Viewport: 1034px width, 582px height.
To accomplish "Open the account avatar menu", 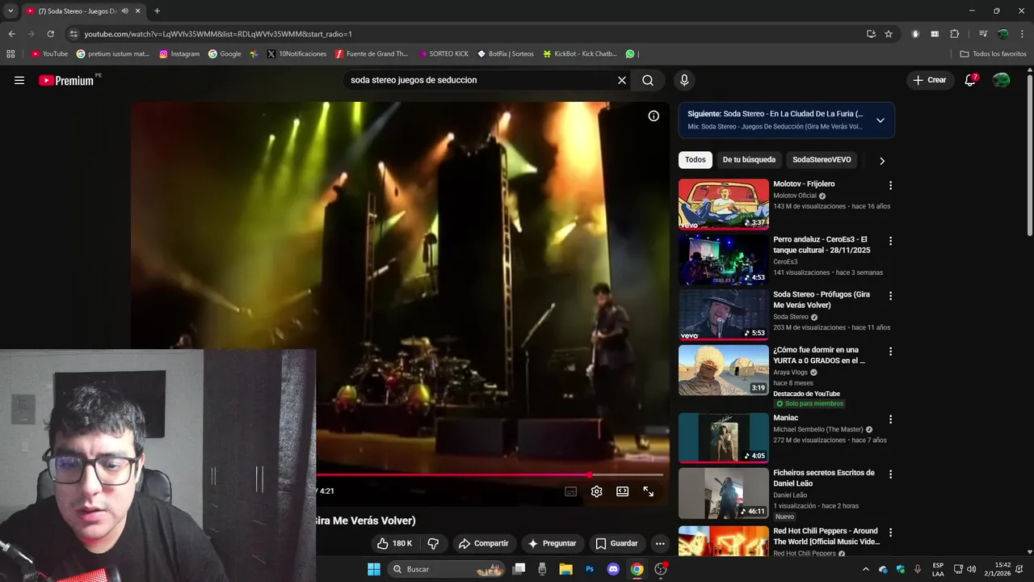I will click(x=1001, y=80).
